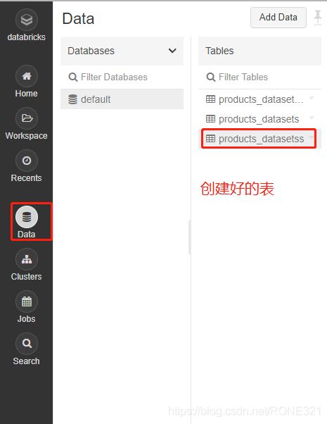Open dropdown arrow beside products_datasets
Image resolution: width=327 pixels, height=424 pixels.
tap(312, 118)
